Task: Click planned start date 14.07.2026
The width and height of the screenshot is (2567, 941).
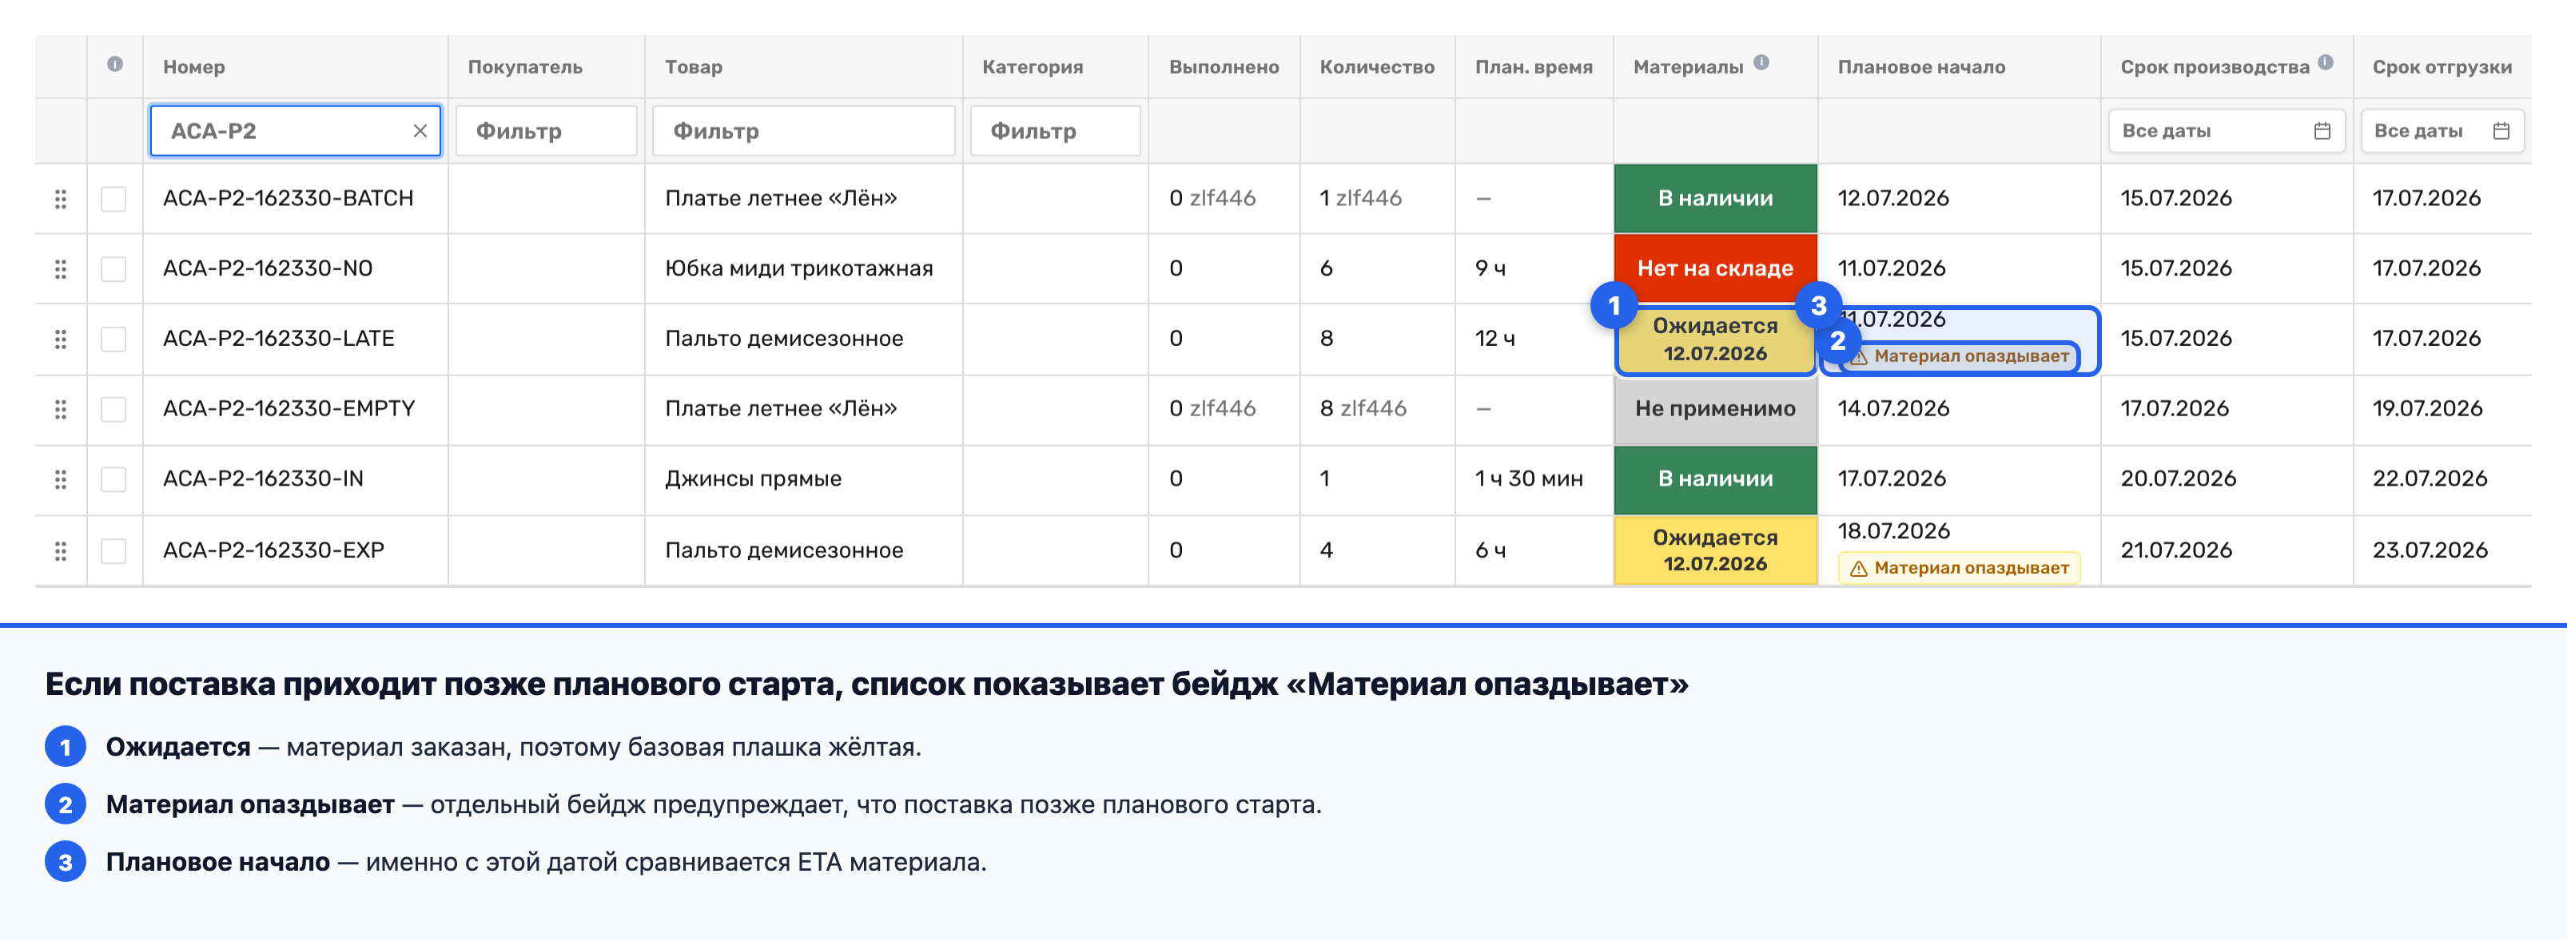Action: point(1893,408)
